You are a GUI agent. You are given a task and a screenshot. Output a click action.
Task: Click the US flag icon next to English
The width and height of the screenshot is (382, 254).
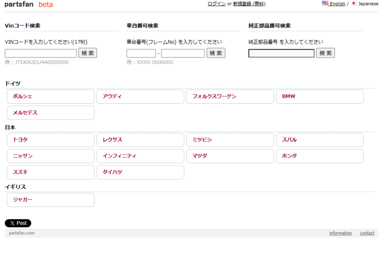(x=324, y=3)
